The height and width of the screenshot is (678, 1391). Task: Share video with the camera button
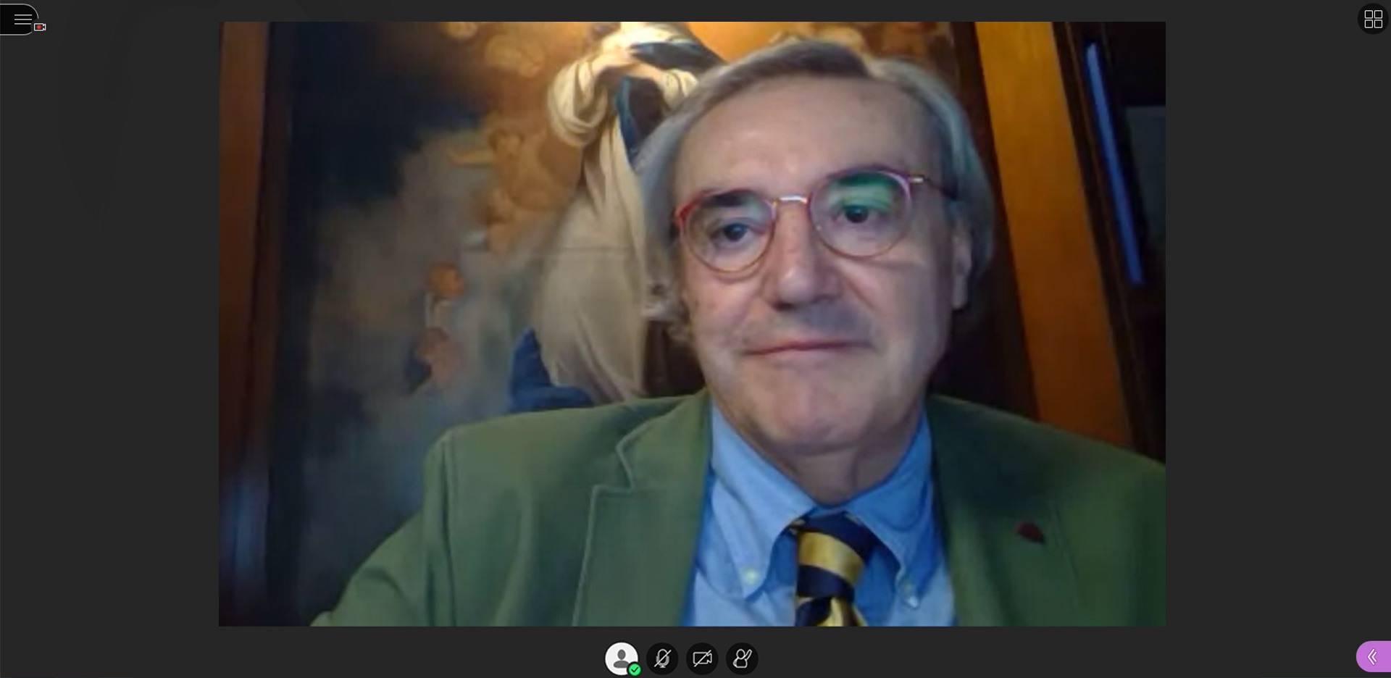(702, 658)
